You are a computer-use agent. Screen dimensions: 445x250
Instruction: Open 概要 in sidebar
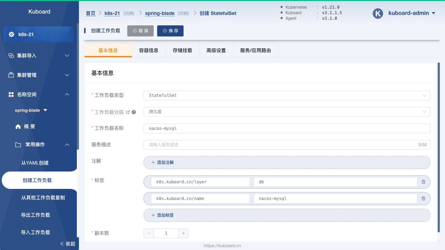pyautogui.click(x=30, y=127)
